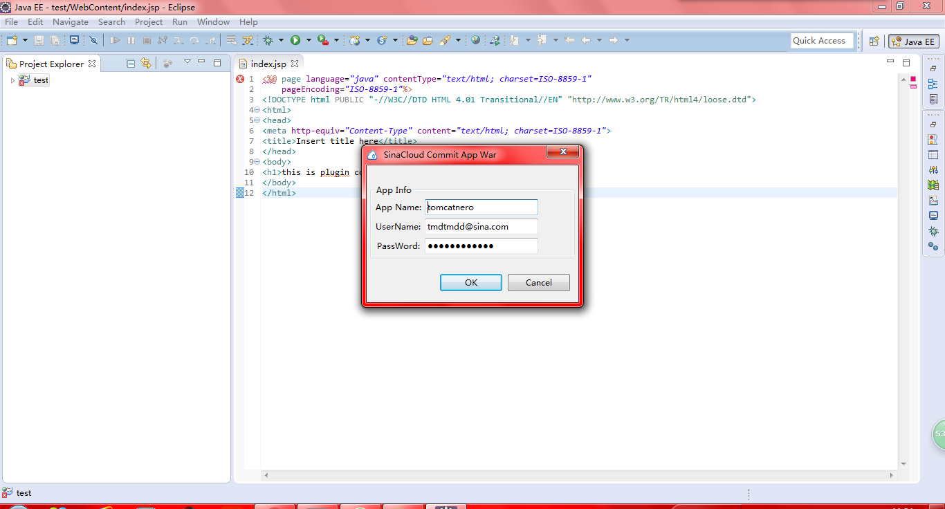The height and width of the screenshot is (509, 945).
Task: Open the Debug view side bug icon
Action: tap(933, 231)
